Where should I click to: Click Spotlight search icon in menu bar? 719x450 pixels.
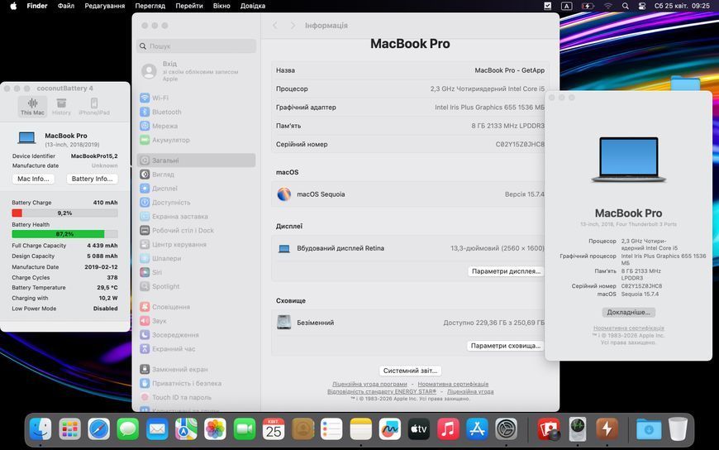pyautogui.click(x=625, y=6)
